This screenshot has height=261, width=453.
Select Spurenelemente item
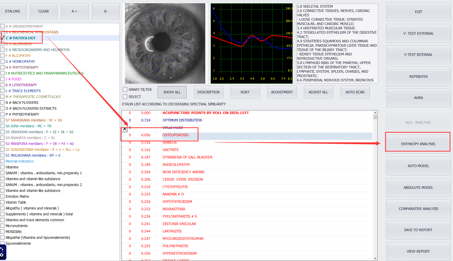[x=18, y=243]
